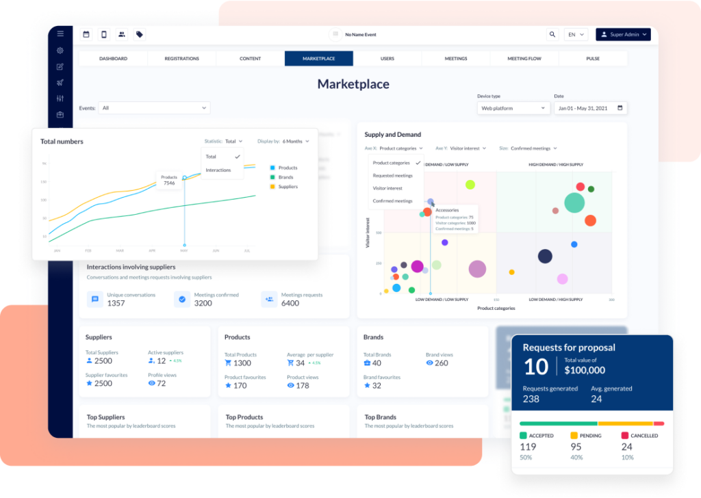Click the tag toolbar icon

140,34
